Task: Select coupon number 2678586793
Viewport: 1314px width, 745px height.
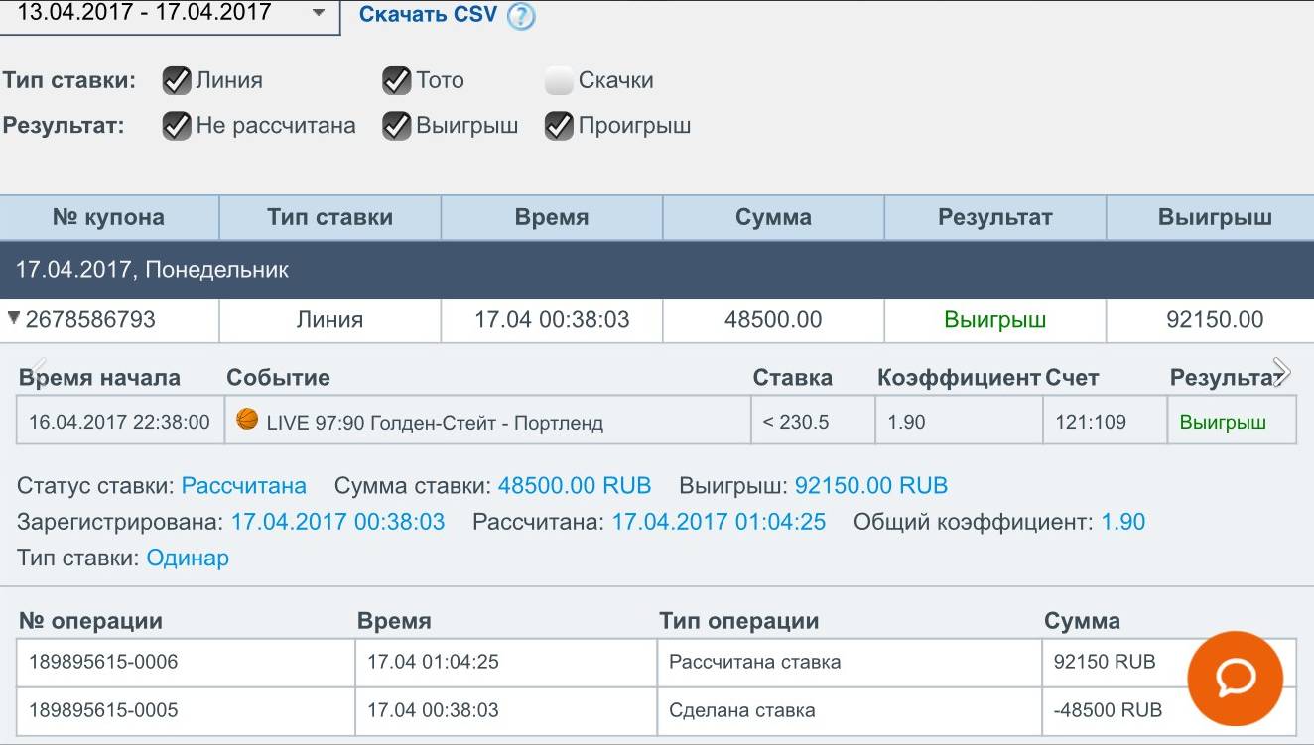Action: [x=90, y=320]
